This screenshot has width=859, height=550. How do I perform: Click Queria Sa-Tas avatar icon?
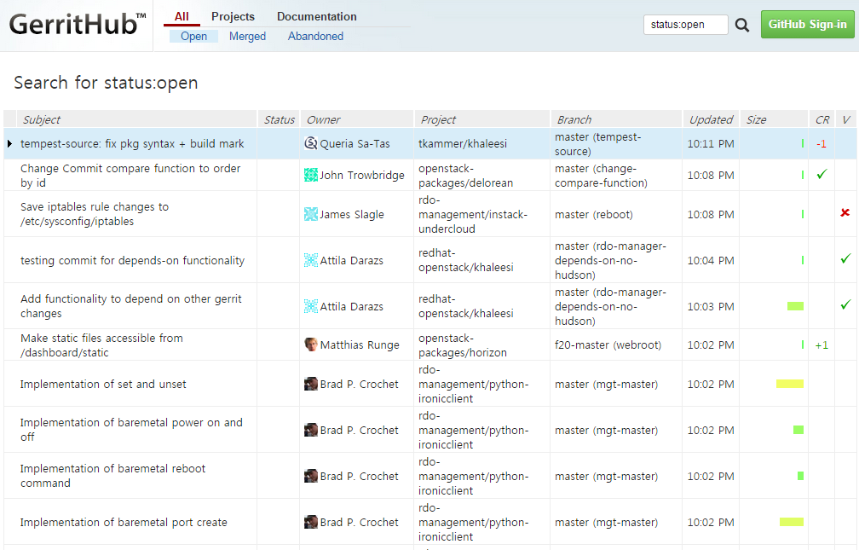(x=310, y=143)
